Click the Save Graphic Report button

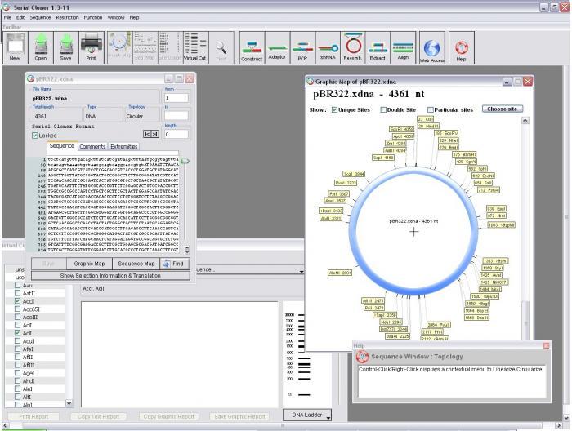tap(239, 416)
